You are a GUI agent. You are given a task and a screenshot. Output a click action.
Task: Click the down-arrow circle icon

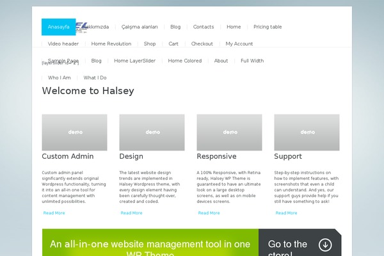(325, 244)
